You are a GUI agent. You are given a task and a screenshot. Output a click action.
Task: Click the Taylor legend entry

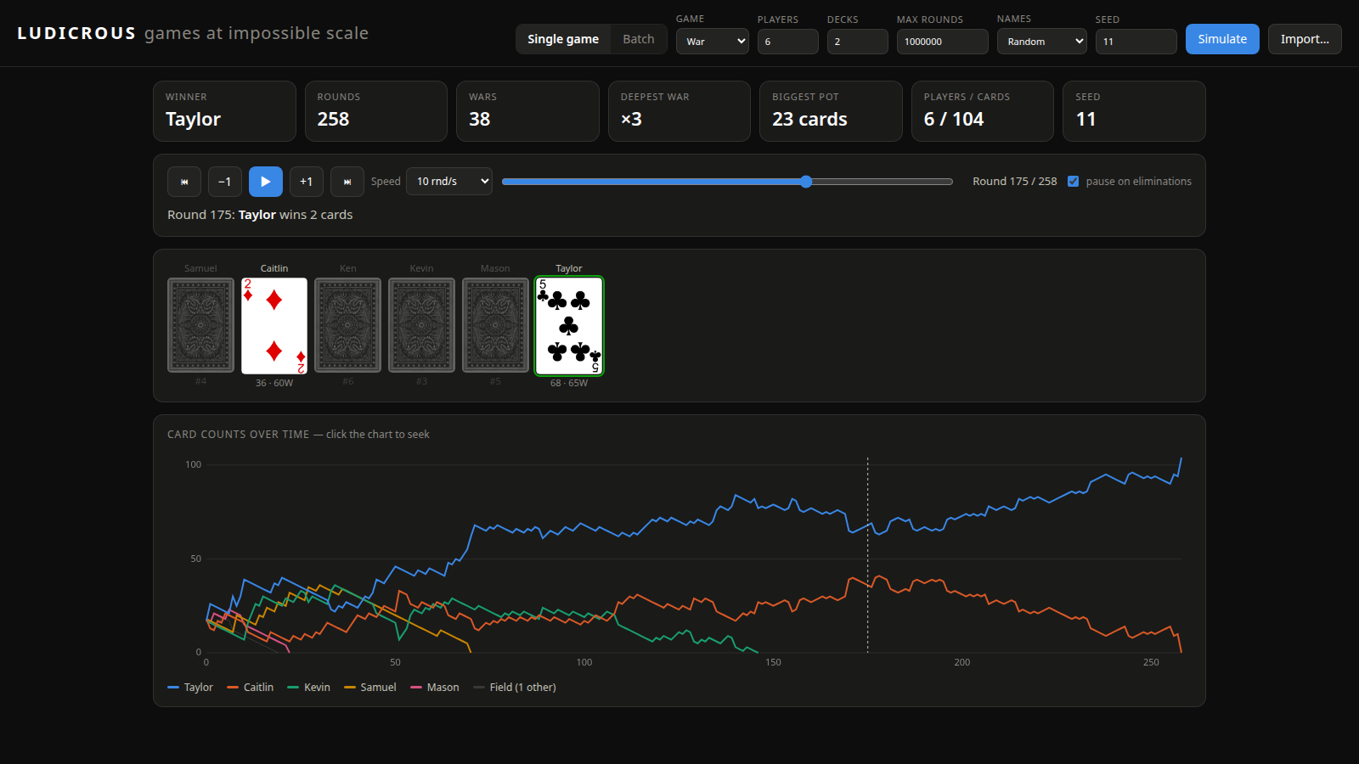(x=190, y=688)
